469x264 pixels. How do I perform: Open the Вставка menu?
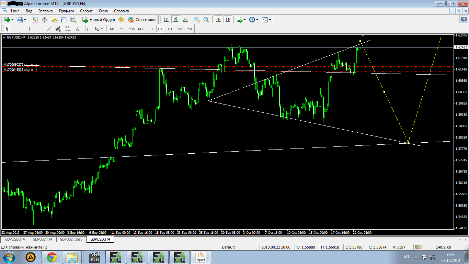pyautogui.click(x=45, y=11)
